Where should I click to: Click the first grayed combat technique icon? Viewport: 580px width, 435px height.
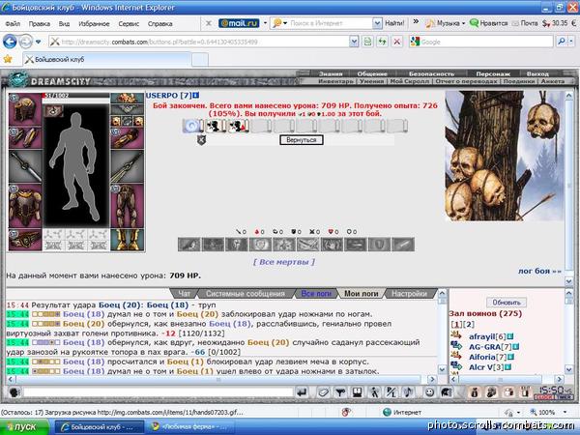pos(189,245)
